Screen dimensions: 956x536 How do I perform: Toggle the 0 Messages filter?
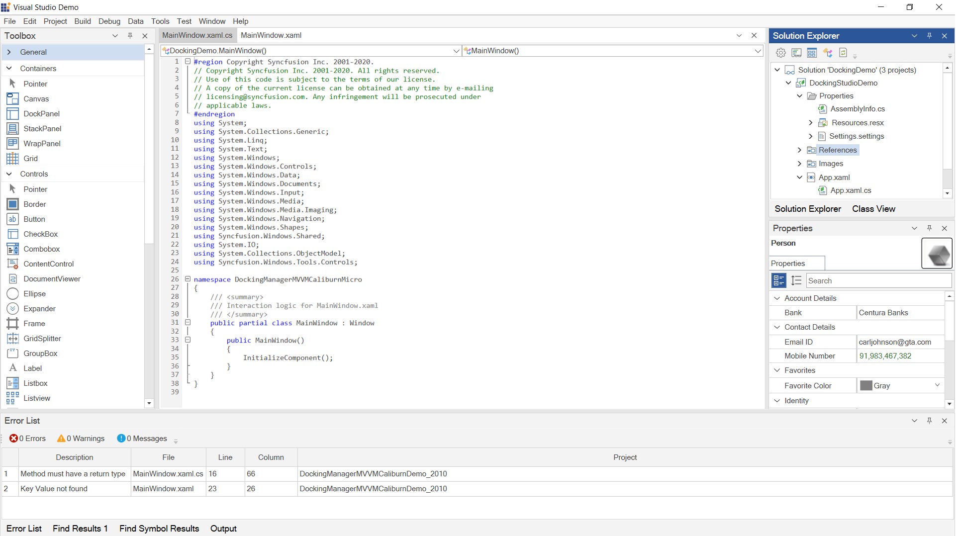[142, 439]
